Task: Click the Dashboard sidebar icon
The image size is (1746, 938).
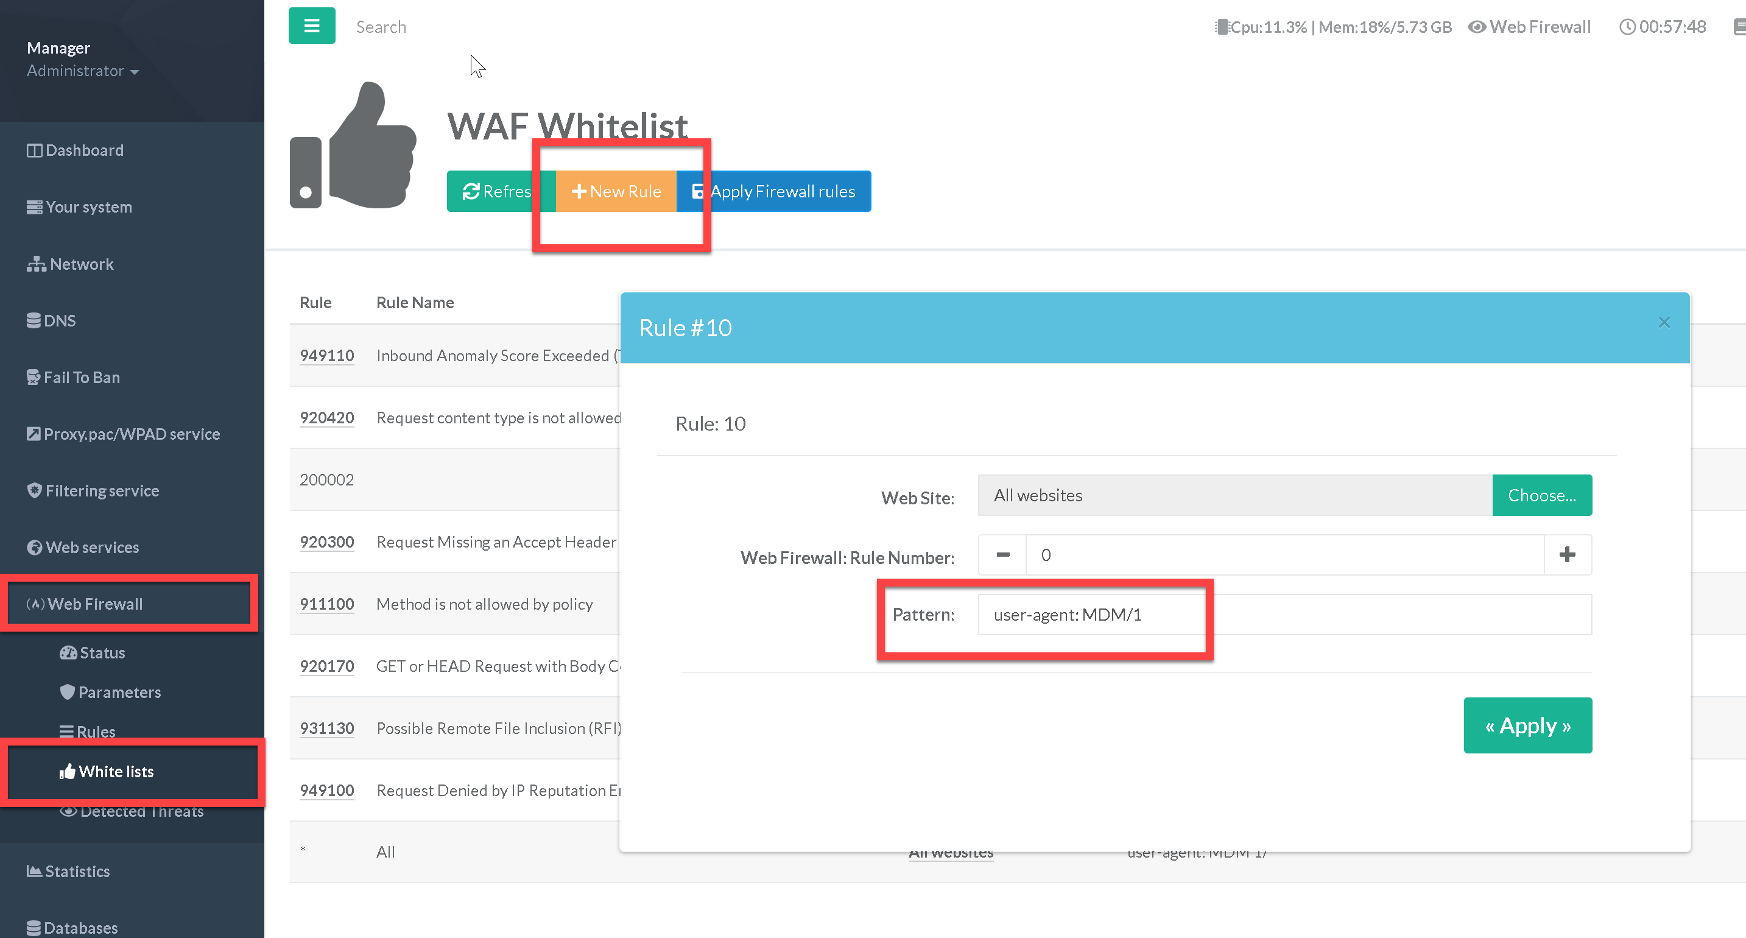Action: click(x=34, y=150)
